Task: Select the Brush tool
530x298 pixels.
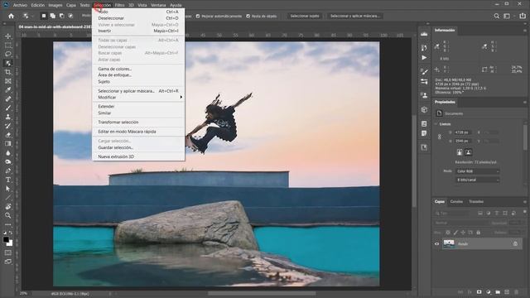Action: pyautogui.click(x=7, y=108)
